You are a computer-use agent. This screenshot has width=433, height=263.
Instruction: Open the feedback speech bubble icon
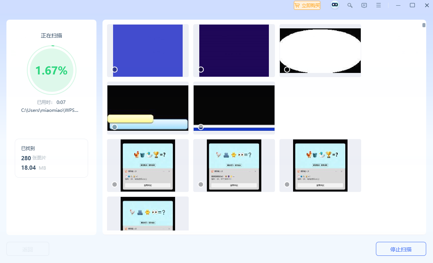coord(364,5)
